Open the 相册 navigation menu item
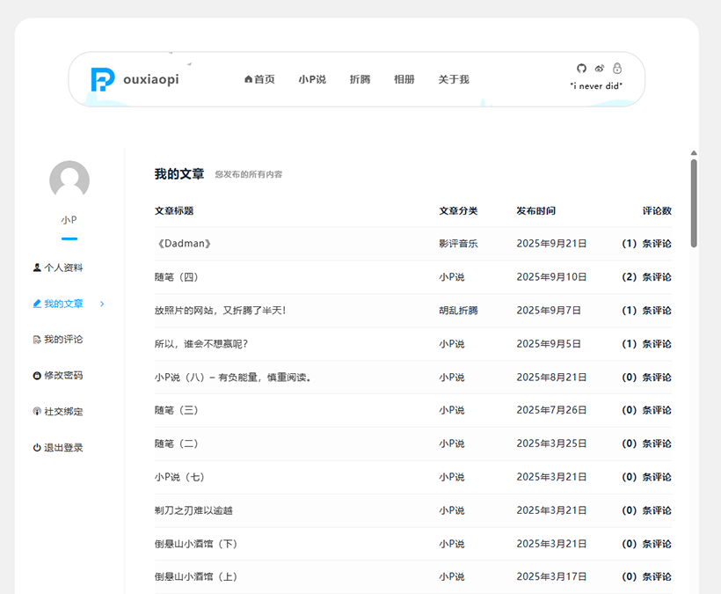The image size is (721, 594). (x=404, y=79)
